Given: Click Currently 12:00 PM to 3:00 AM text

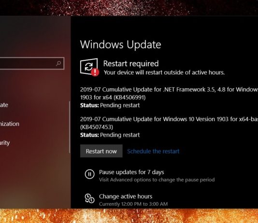Looking at the screenshot, I should (x=133, y=204).
